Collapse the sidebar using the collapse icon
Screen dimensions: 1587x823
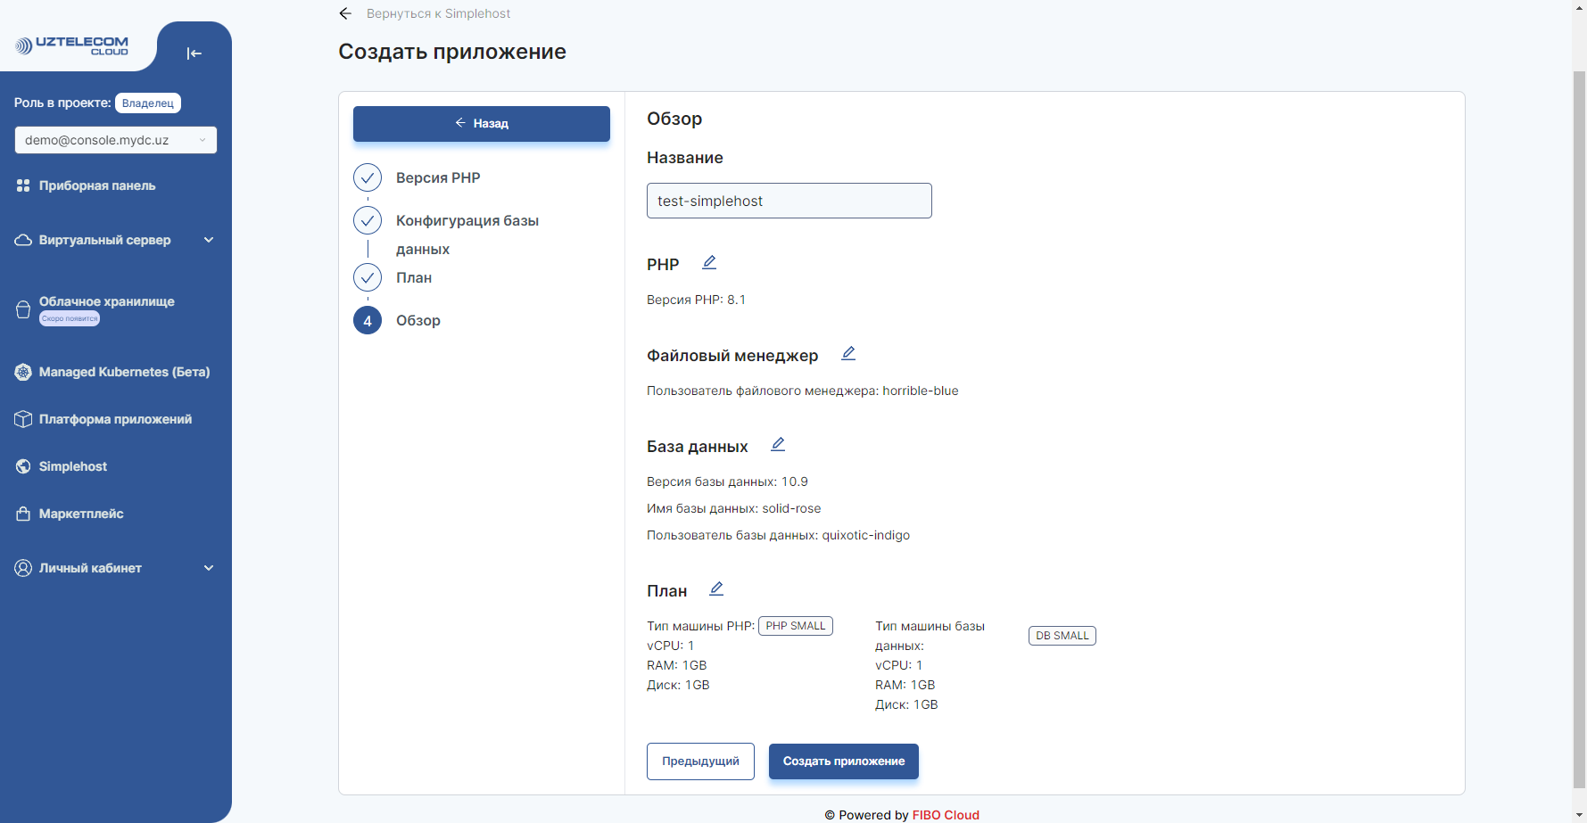tap(194, 53)
